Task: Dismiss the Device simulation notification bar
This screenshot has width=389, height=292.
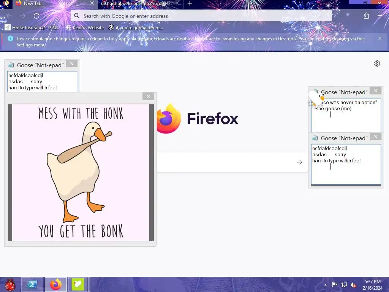Action: pos(380,38)
